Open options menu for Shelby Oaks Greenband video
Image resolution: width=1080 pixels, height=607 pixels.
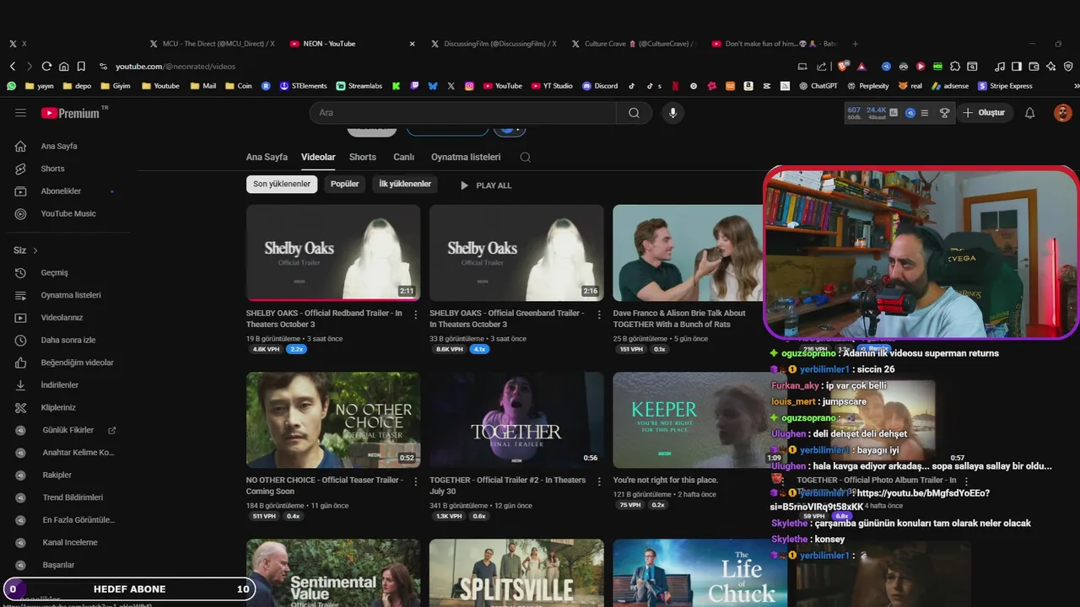(x=598, y=314)
